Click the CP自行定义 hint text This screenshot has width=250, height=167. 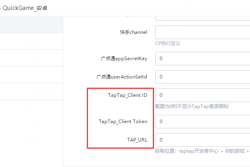[168, 43]
